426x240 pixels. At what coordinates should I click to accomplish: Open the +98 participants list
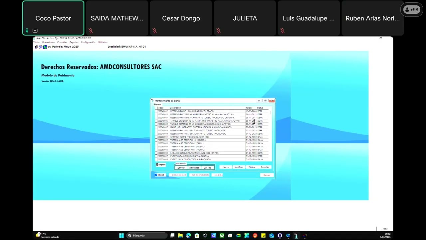412,10
